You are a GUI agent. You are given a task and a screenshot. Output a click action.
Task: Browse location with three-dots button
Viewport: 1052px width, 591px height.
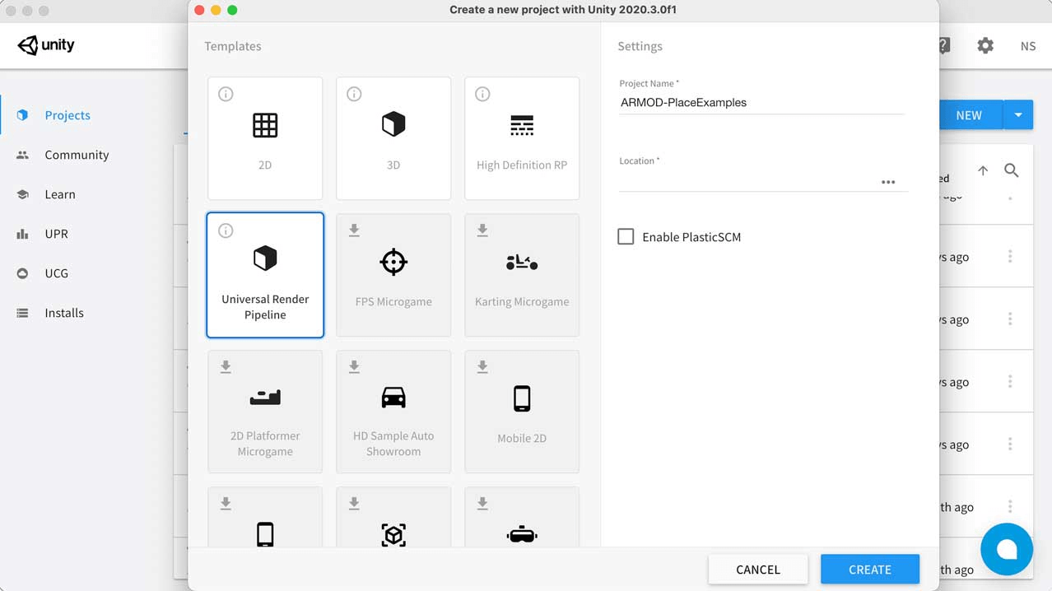point(888,182)
